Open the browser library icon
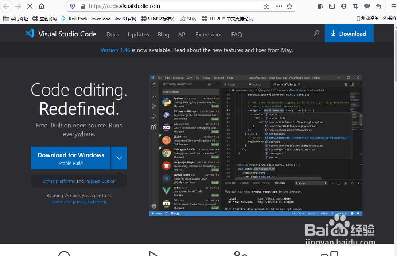397x256 pixels. click(320, 6)
